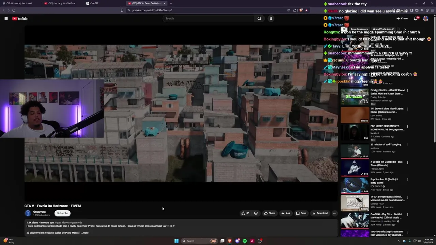The height and width of the screenshot is (245, 436).
Task: Open taskbar clock showing 6:58 PM
Action: 428,241
